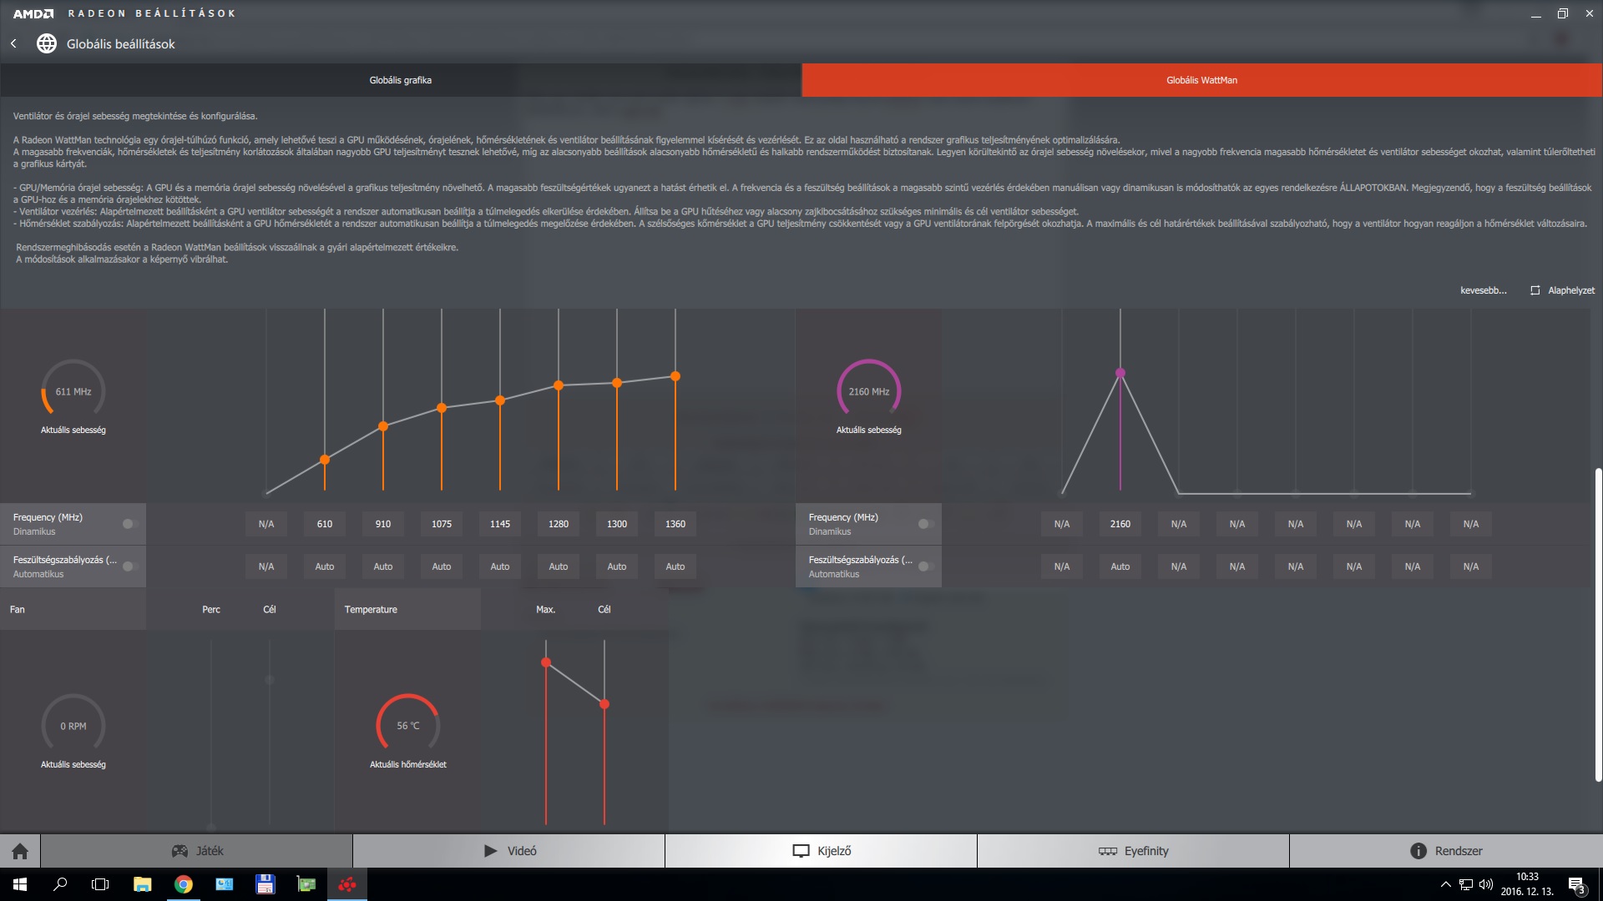Click the Max. temperature slider point

coord(546,662)
